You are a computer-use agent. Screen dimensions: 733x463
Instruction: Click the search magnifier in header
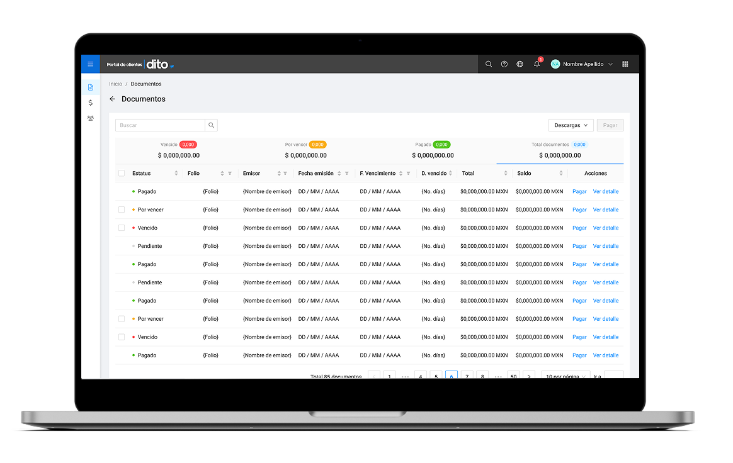pyautogui.click(x=489, y=64)
